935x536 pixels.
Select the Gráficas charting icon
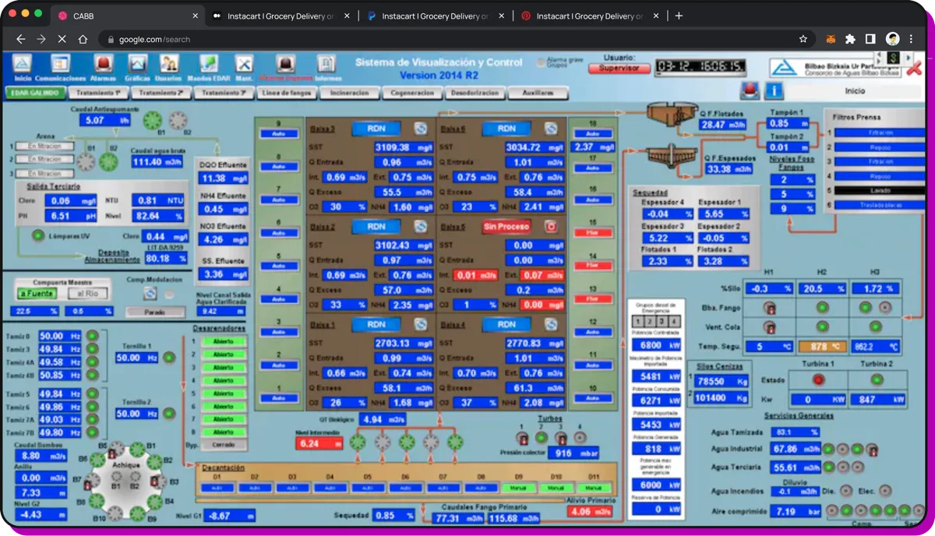137,64
